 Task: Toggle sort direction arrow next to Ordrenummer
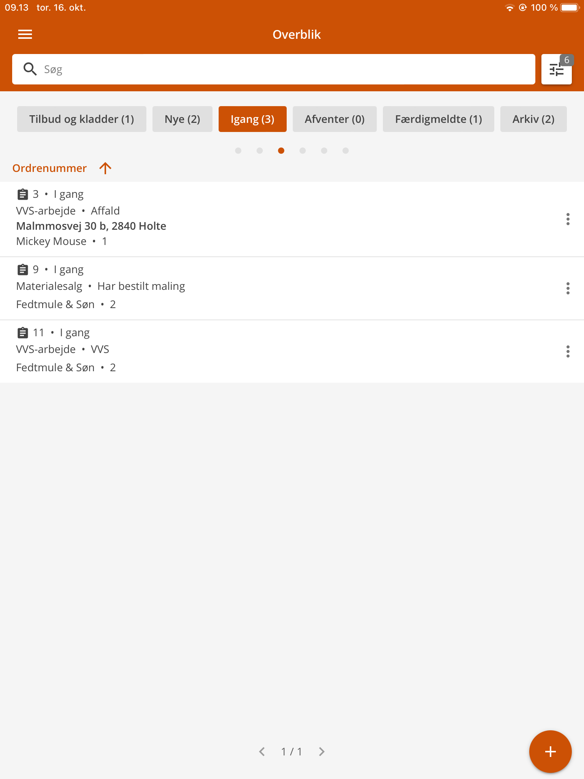pyautogui.click(x=105, y=168)
